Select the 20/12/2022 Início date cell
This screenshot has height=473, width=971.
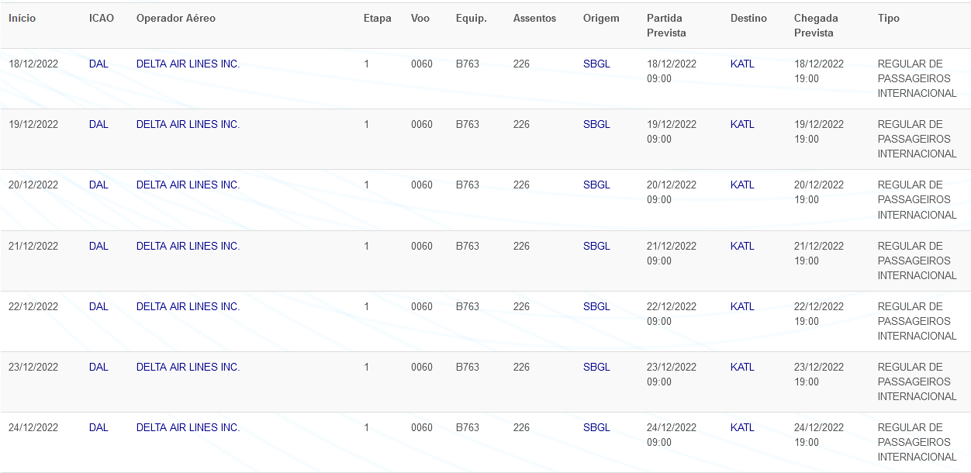33,185
